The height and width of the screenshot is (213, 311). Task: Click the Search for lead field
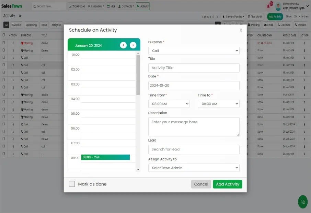[194, 149]
